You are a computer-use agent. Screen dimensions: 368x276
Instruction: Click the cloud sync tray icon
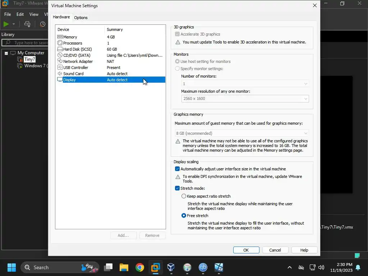pos(301,267)
